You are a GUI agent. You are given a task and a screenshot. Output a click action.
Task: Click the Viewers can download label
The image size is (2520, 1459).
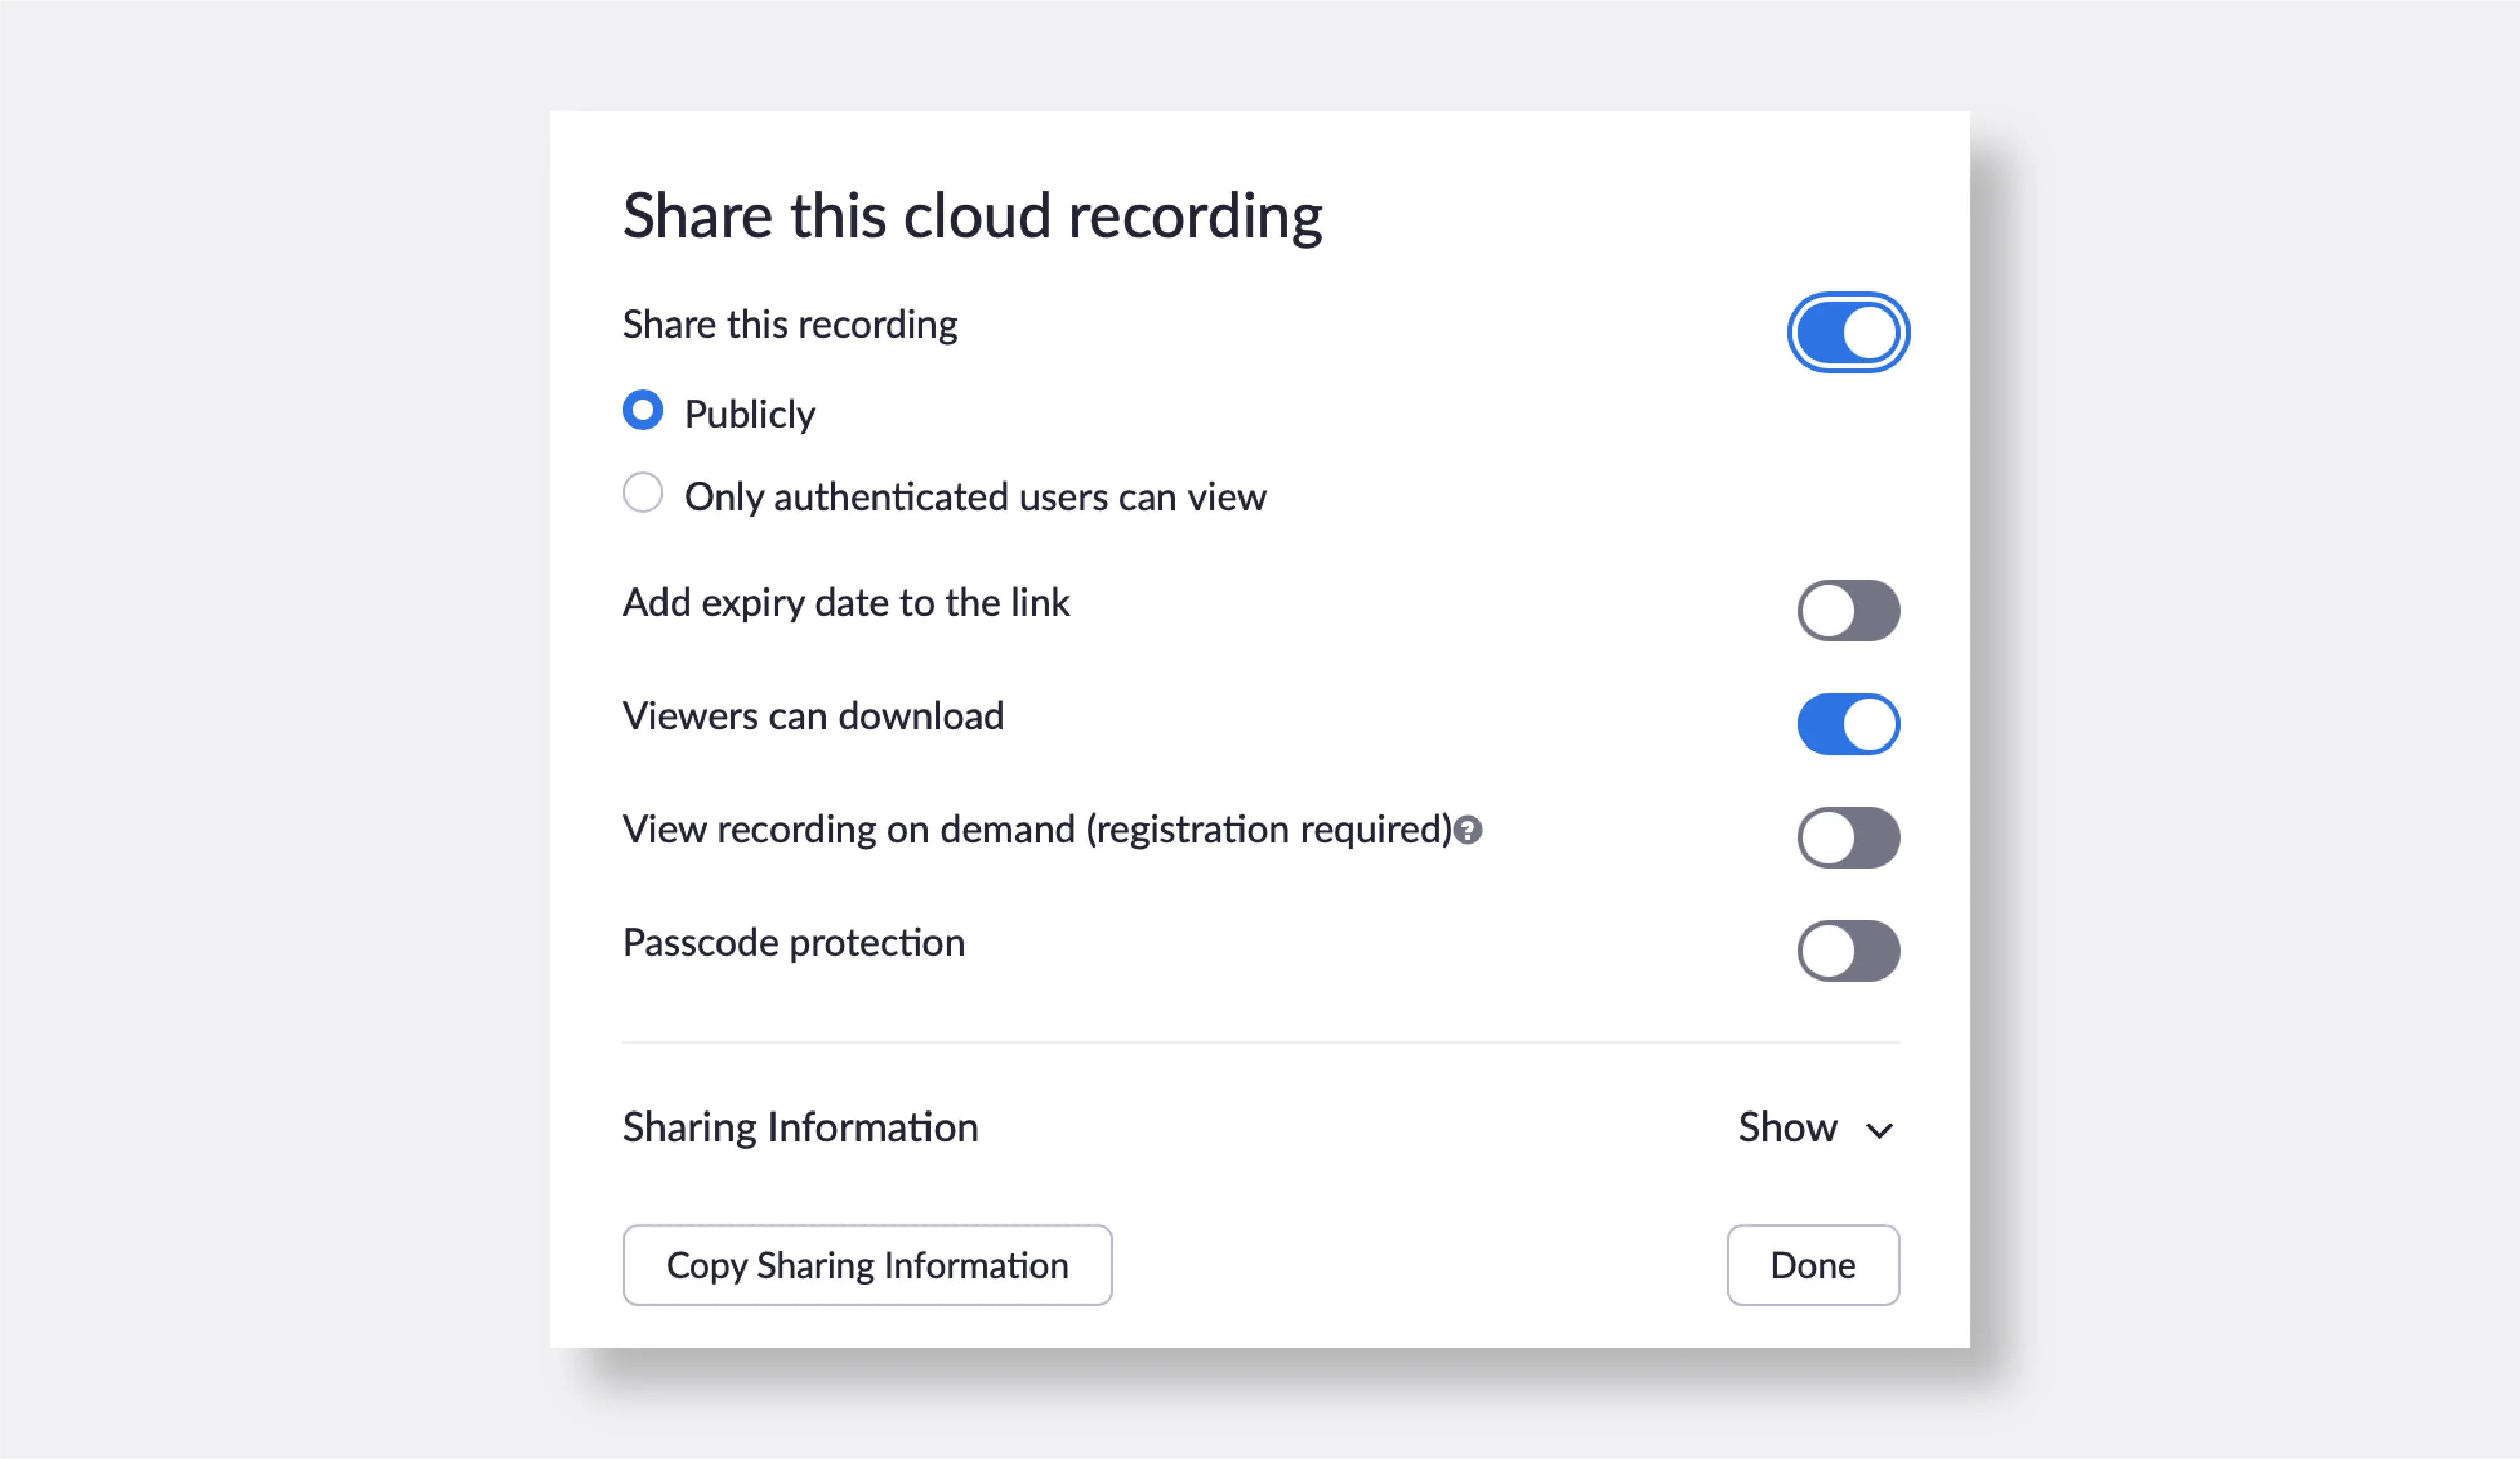pos(812,716)
